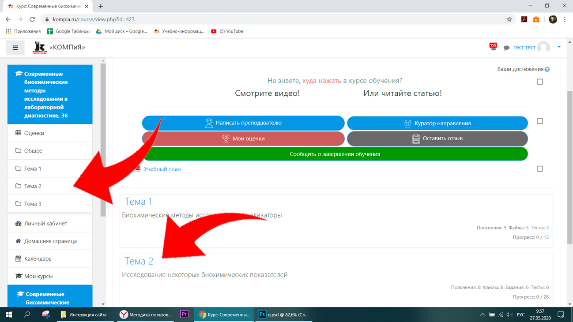Open notifications bell with 159 badge
Screen dimensions: 573x322
tap(493, 47)
